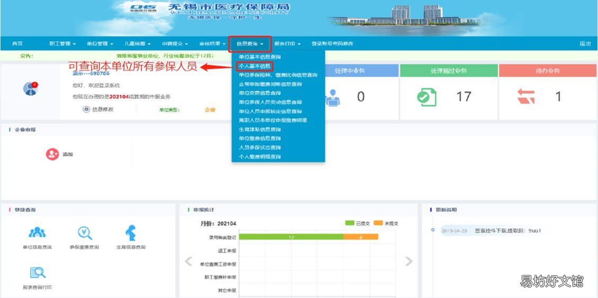
Task: Click the 单位缴费工资申报 chart row label
Action: click(218, 264)
